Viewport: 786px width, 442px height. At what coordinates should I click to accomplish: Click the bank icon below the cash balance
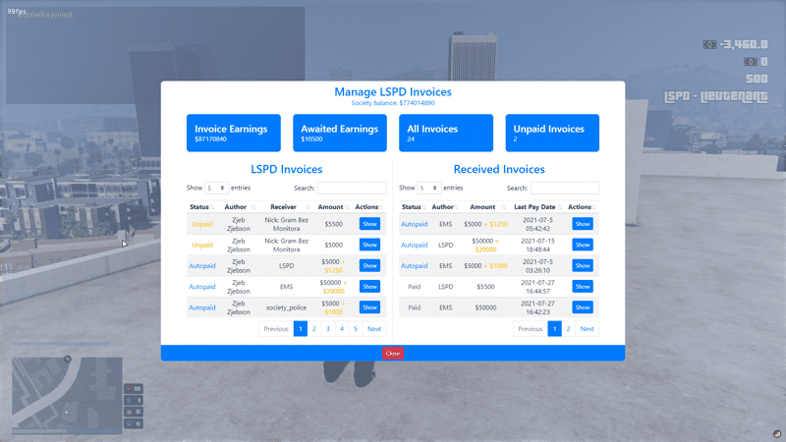click(750, 62)
